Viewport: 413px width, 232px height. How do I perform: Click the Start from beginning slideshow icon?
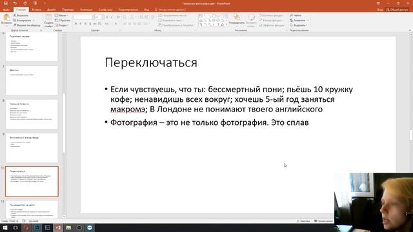(x=35, y=3)
